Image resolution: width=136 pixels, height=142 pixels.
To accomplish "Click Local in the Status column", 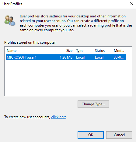I will [99, 57].
